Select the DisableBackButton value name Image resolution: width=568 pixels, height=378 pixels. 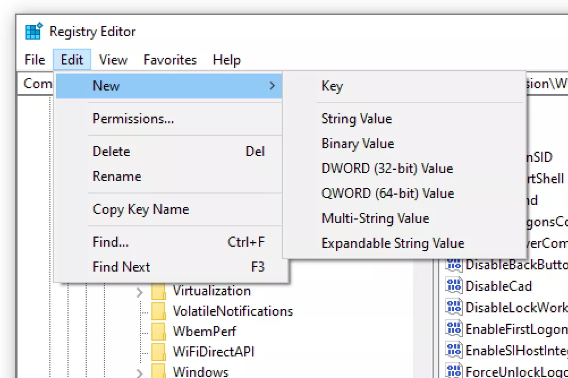point(516,265)
